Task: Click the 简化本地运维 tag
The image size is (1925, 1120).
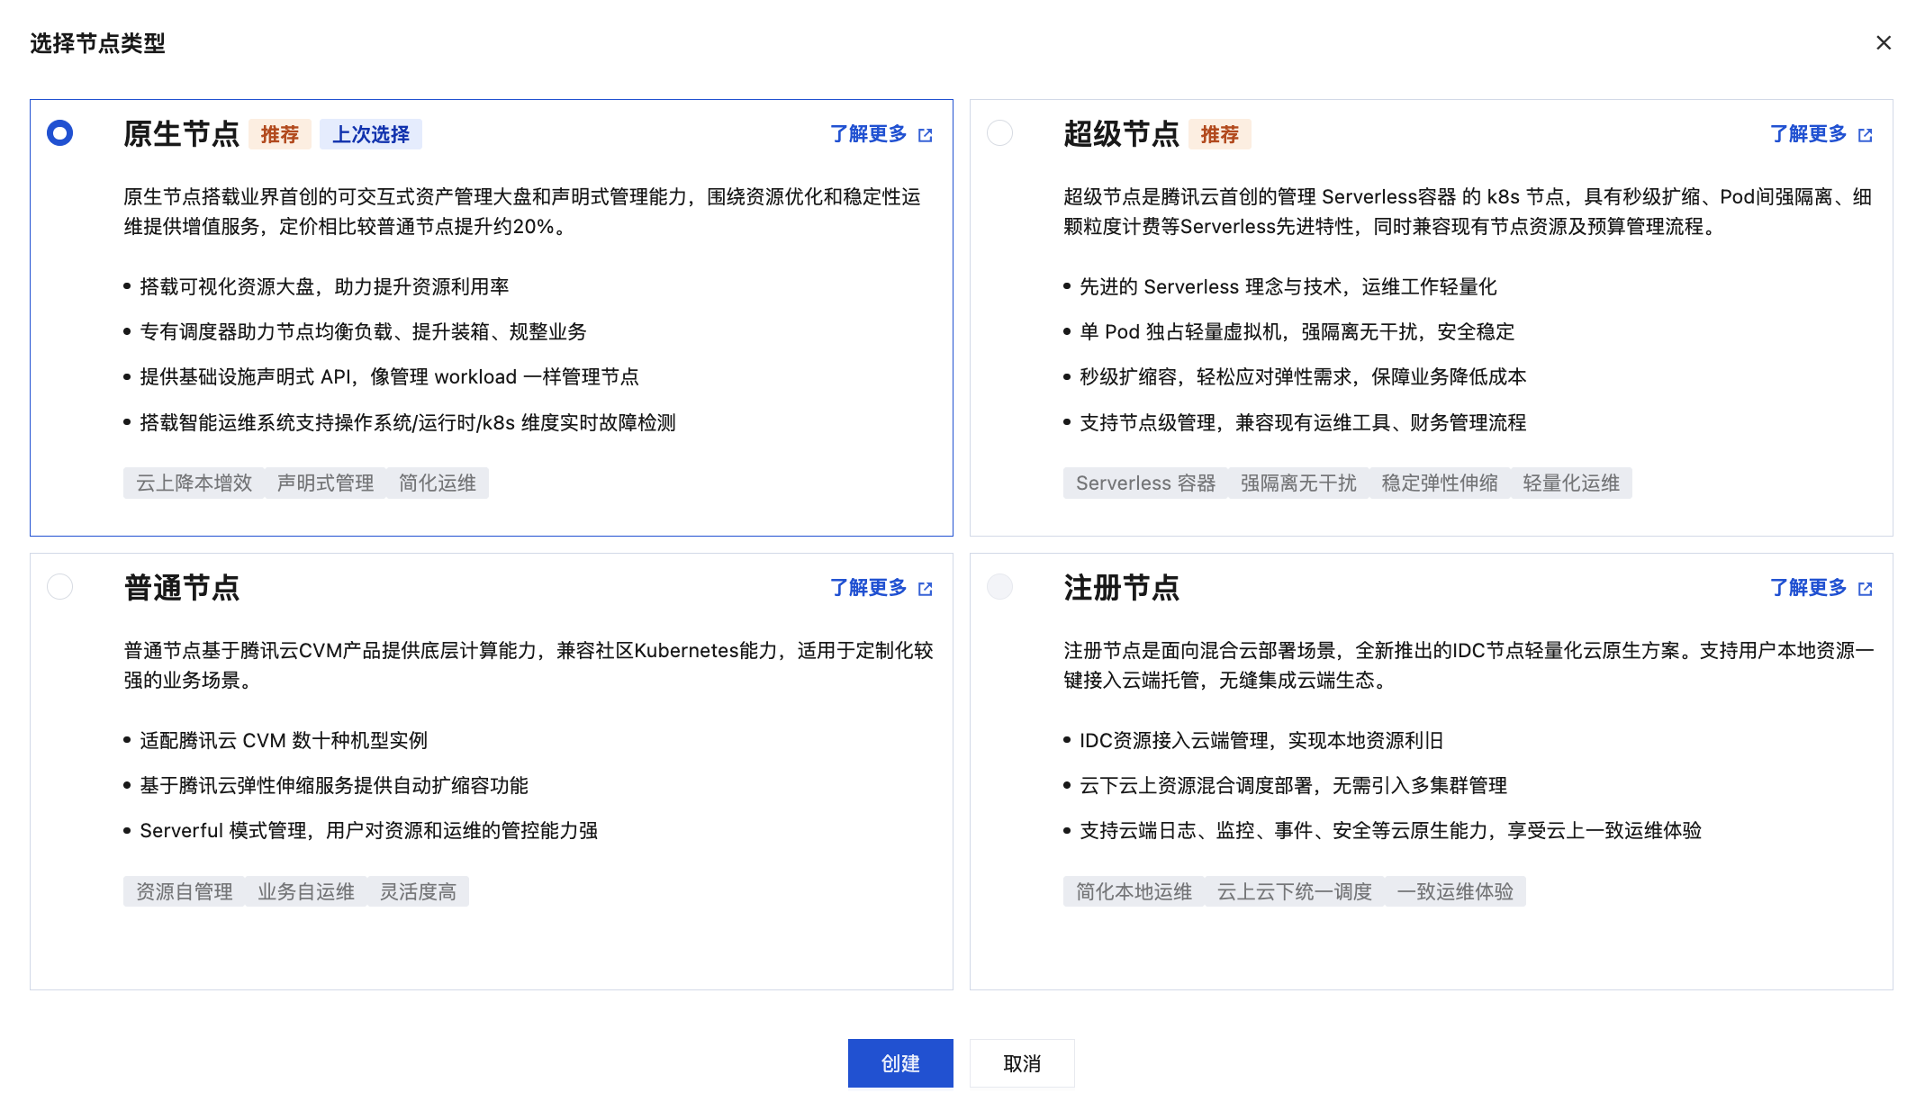Action: [1134, 892]
